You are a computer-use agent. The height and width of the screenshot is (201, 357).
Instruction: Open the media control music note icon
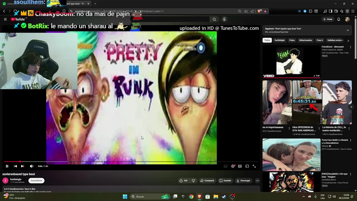325,11
